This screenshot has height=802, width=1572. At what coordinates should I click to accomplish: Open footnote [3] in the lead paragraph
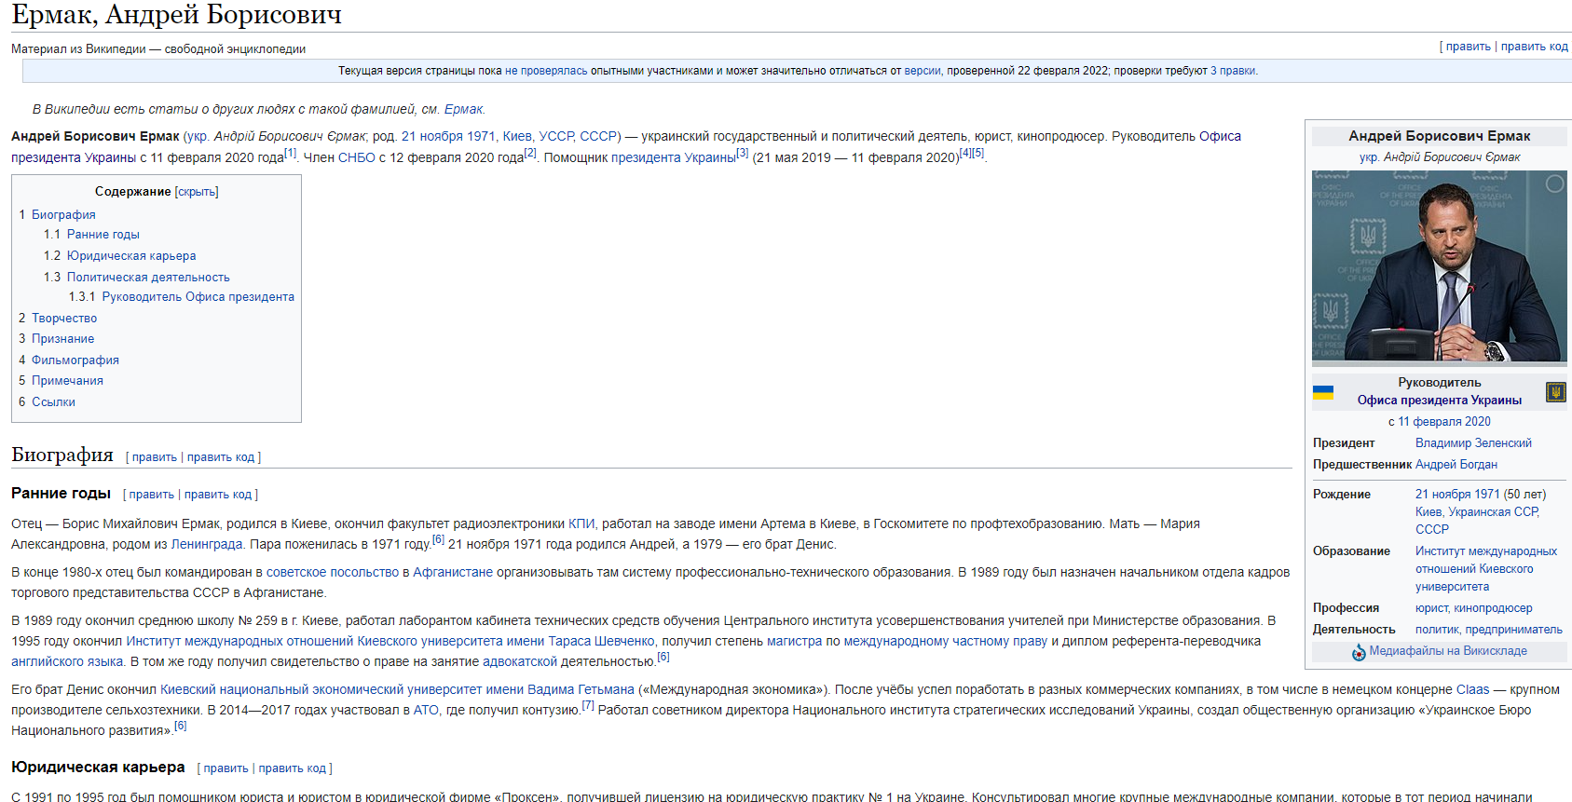pyautogui.click(x=743, y=153)
